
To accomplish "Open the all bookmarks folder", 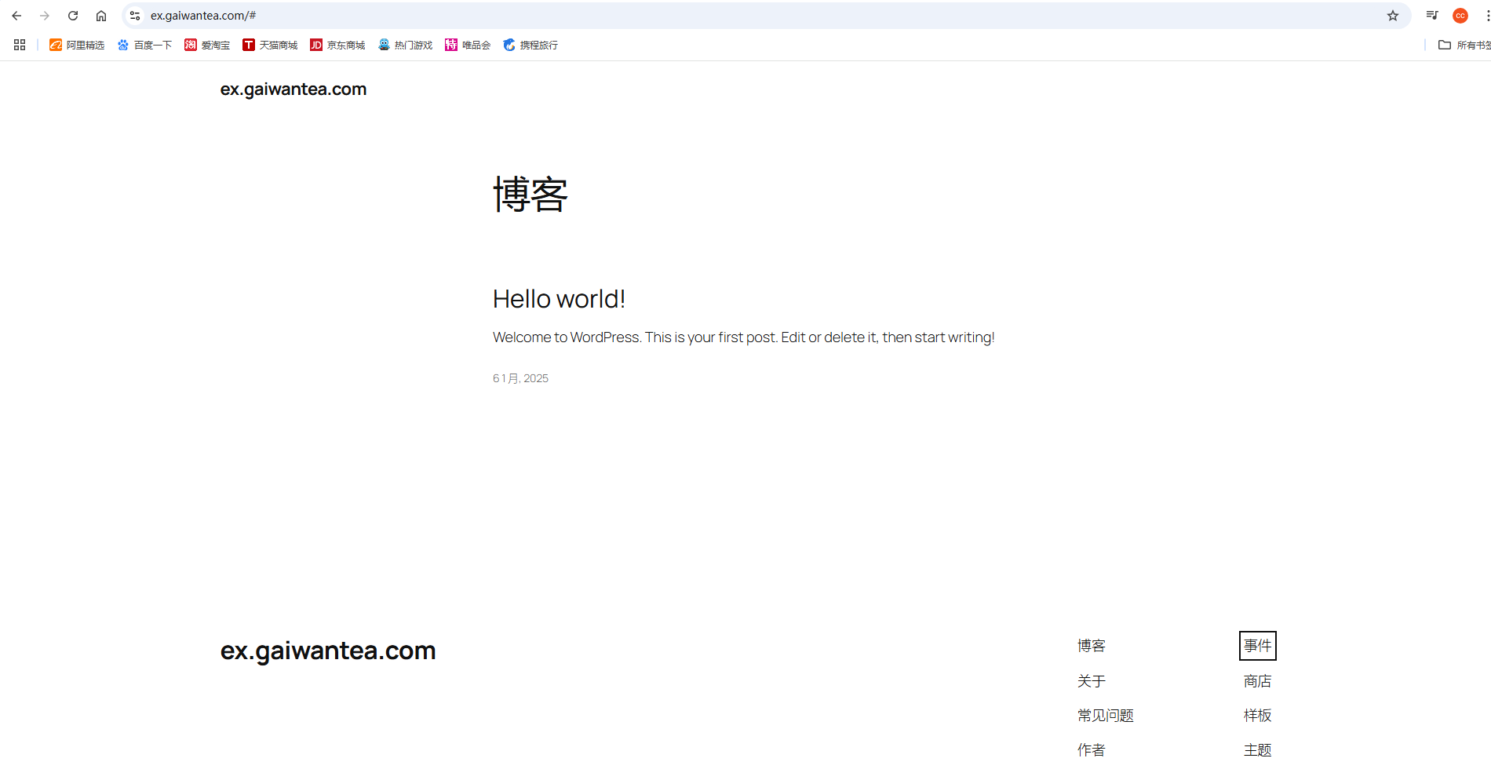I will coord(1464,45).
